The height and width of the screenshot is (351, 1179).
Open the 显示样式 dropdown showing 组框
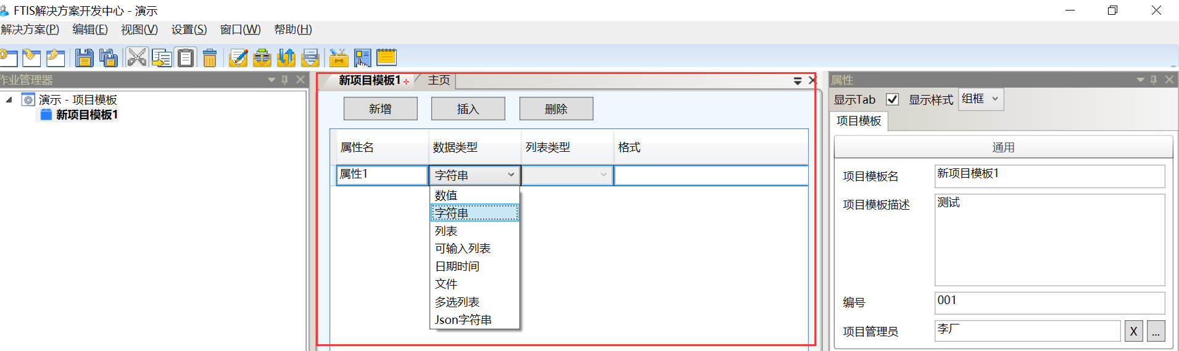981,99
